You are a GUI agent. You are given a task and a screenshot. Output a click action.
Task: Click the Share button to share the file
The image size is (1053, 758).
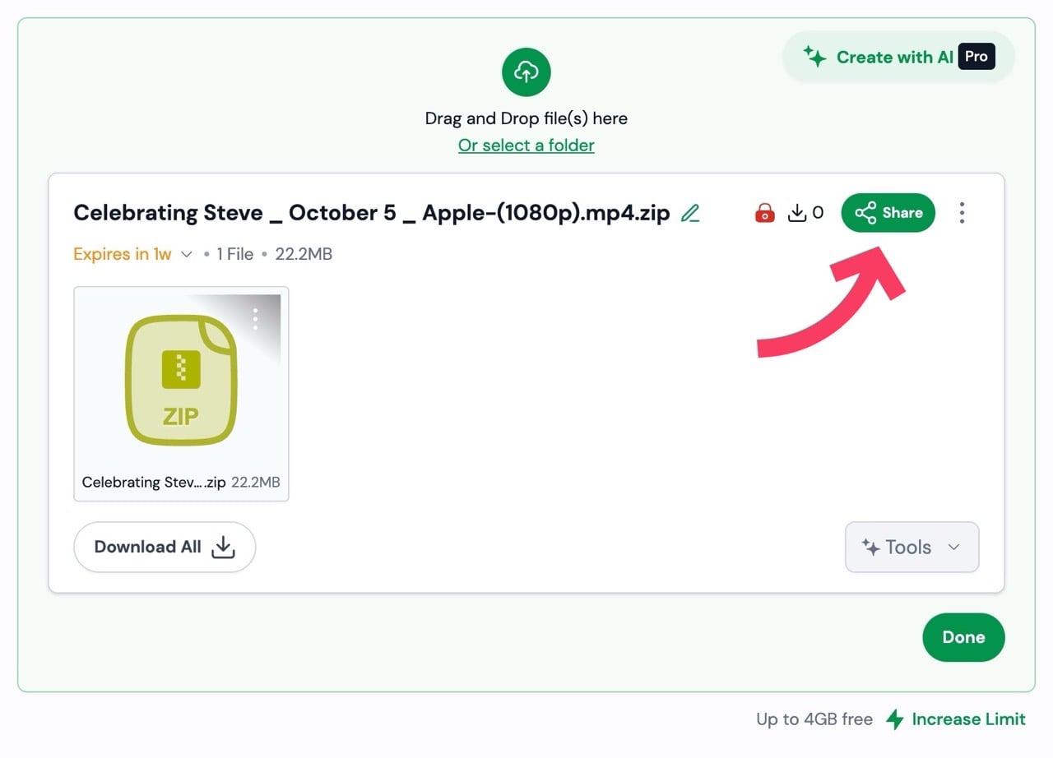(888, 212)
